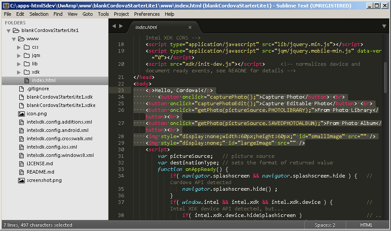Click the '7 lines, 497 characters selected' status
The width and height of the screenshot is (391, 231).
click(38, 225)
